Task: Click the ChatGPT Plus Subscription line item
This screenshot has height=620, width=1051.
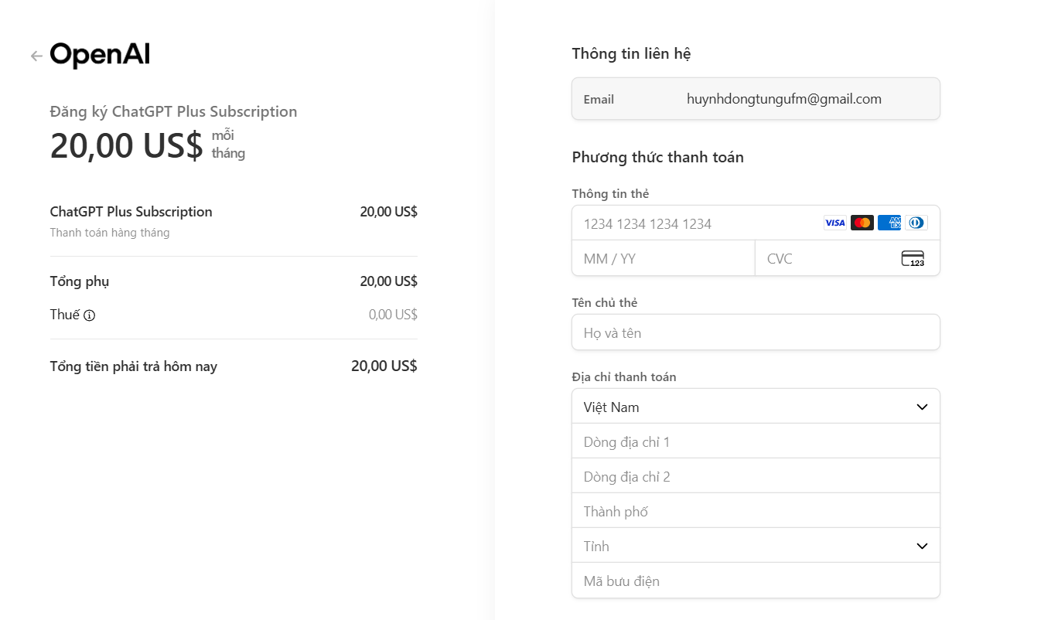Action: pos(131,212)
